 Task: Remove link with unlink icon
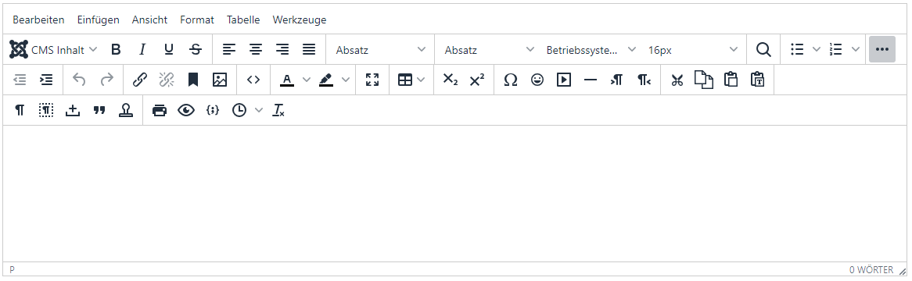[x=167, y=80]
